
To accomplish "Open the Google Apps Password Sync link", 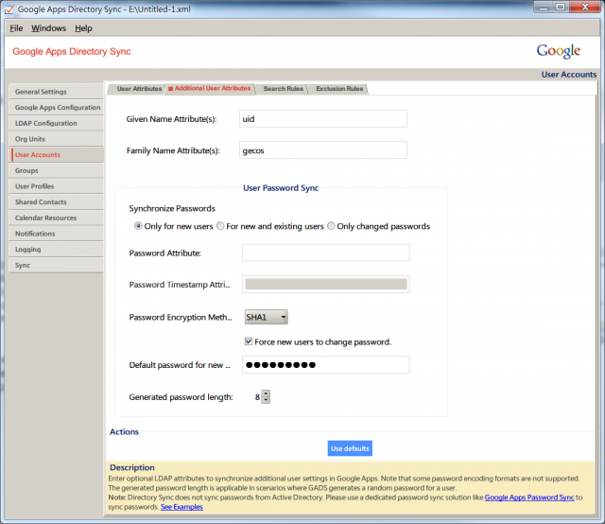I will (x=529, y=498).
